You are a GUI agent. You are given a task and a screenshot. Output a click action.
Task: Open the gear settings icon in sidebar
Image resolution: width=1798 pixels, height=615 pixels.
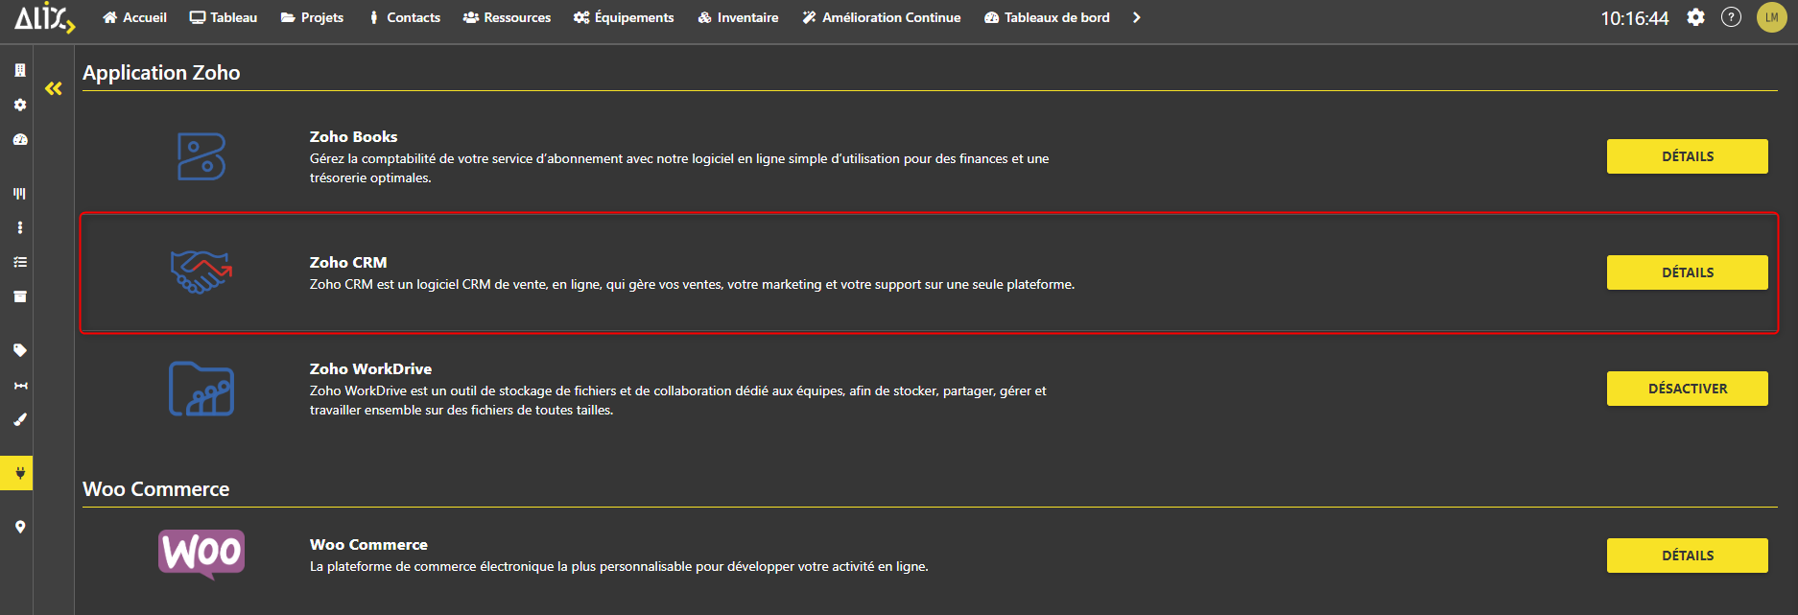[x=19, y=105]
